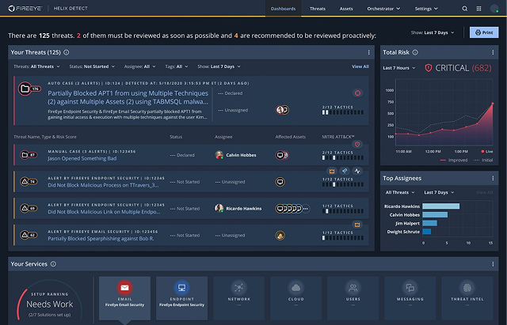Open the Assignee: All filter dropdown
The width and height of the screenshot is (507, 325).
pyautogui.click(x=139, y=66)
